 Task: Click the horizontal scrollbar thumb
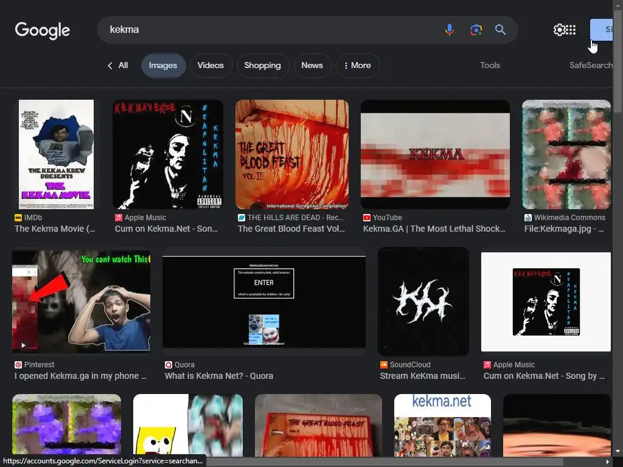click(385, 462)
